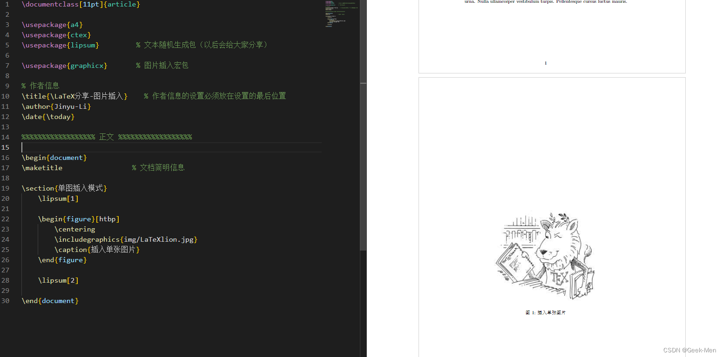Click the TeX lion image in PDF preview
Image resolution: width=723 pixels, height=357 pixels.
545,256
